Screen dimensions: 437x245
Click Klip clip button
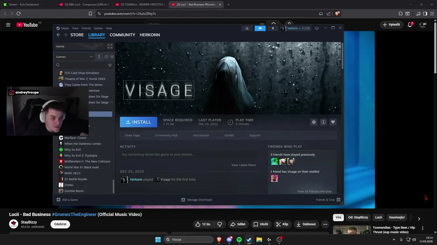(x=282, y=224)
